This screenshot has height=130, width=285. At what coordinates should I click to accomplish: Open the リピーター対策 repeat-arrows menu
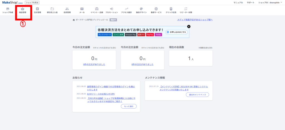click(x=186, y=10)
